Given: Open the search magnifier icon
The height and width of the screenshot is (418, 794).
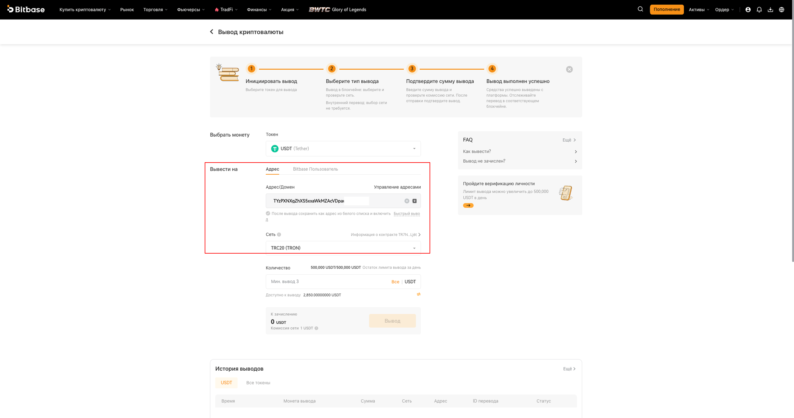Looking at the screenshot, I should click(640, 9).
